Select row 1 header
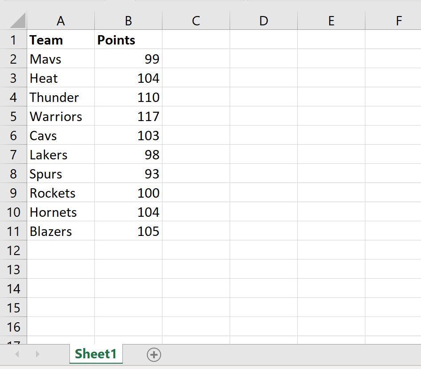The image size is (421, 369). 13,40
